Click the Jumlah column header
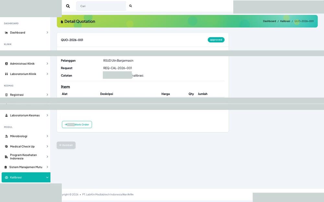324x202 pixels. (203, 94)
